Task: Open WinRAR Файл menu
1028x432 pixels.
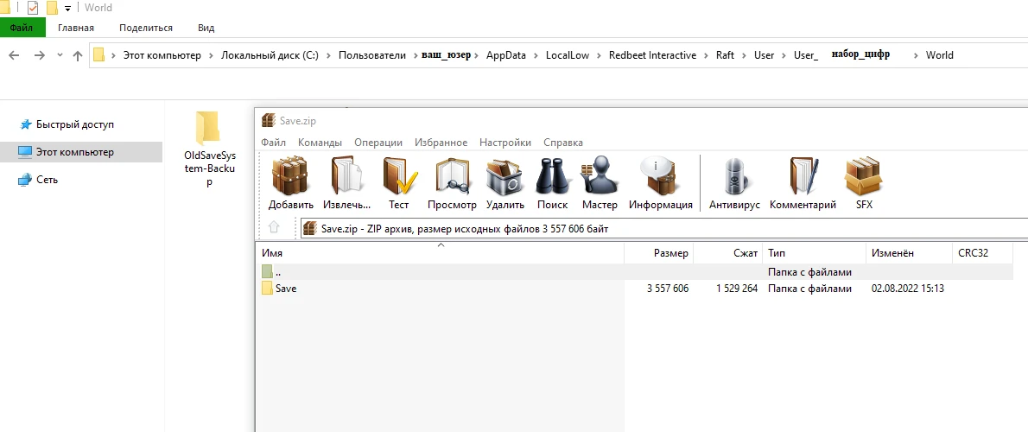Action: pos(273,143)
